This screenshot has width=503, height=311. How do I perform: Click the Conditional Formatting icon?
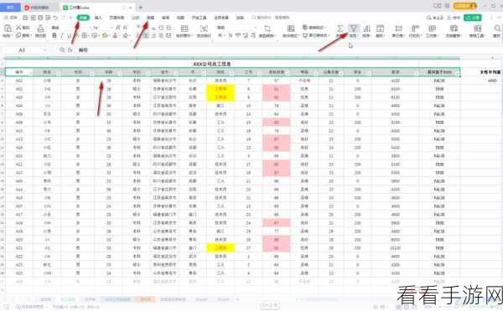coord(291,28)
